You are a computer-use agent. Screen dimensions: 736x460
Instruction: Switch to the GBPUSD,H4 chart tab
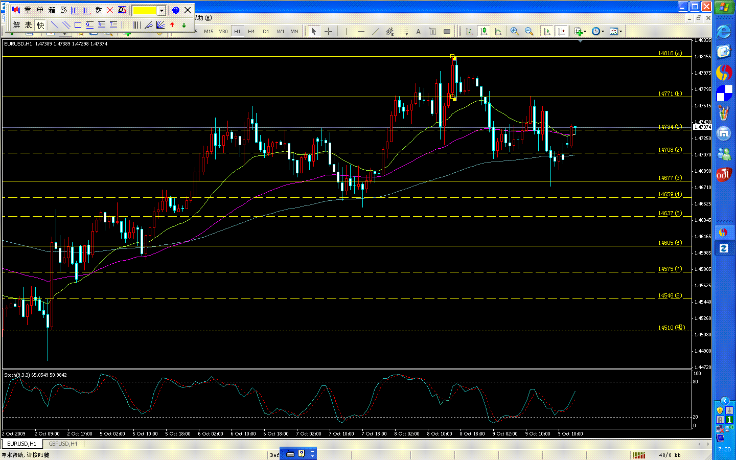point(63,444)
